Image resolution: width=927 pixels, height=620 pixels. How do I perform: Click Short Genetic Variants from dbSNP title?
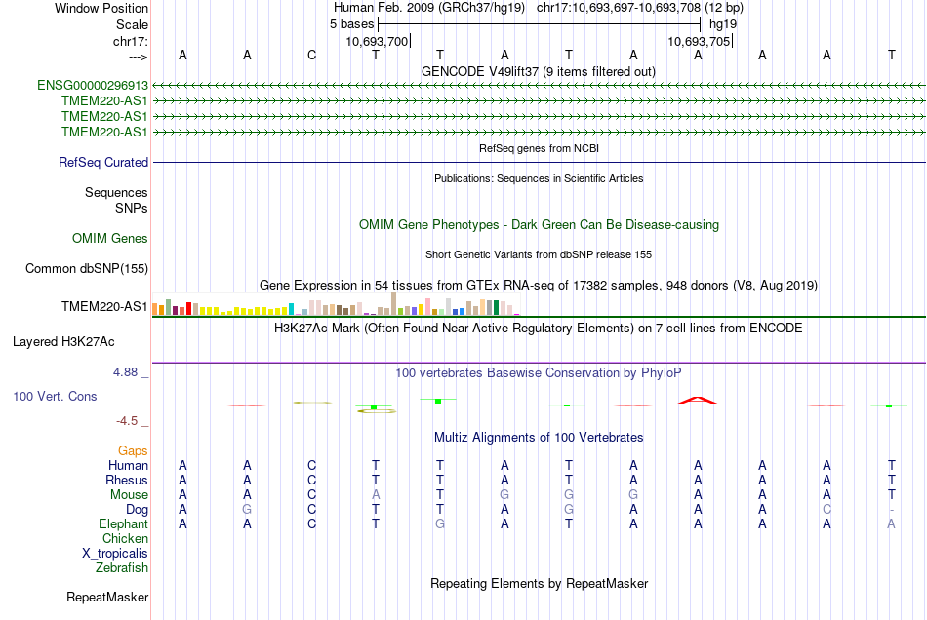539,254
